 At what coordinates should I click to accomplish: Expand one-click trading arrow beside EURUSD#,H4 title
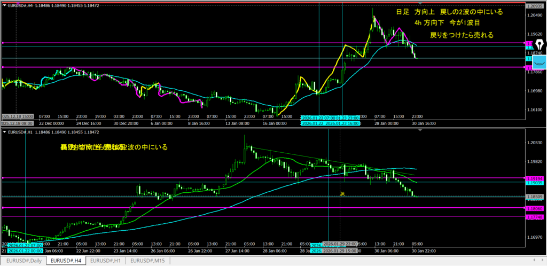(5, 5)
